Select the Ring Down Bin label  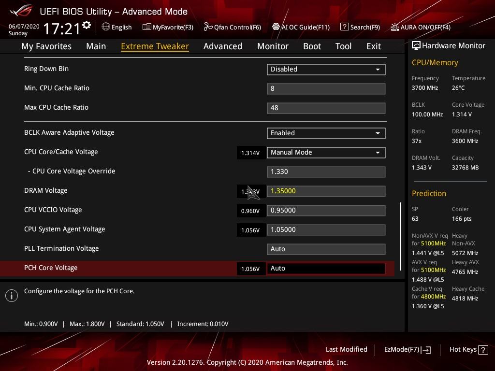(46, 69)
